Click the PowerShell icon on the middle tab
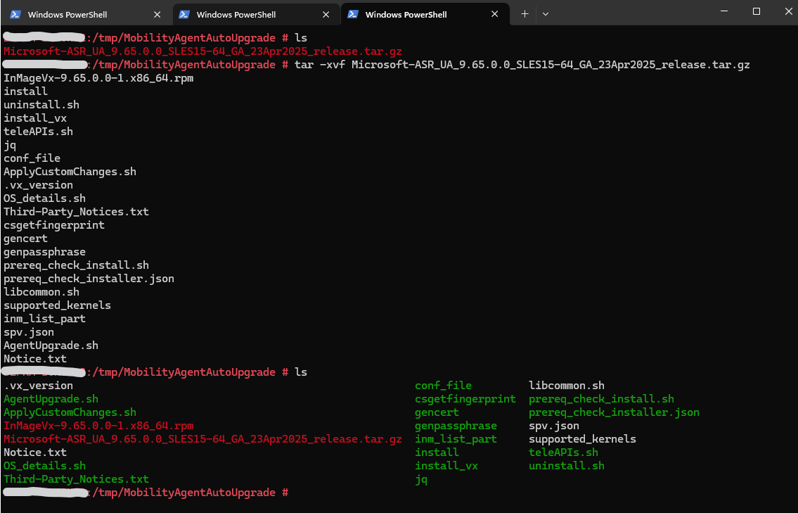Image resolution: width=798 pixels, height=513 pixels. 184,14
